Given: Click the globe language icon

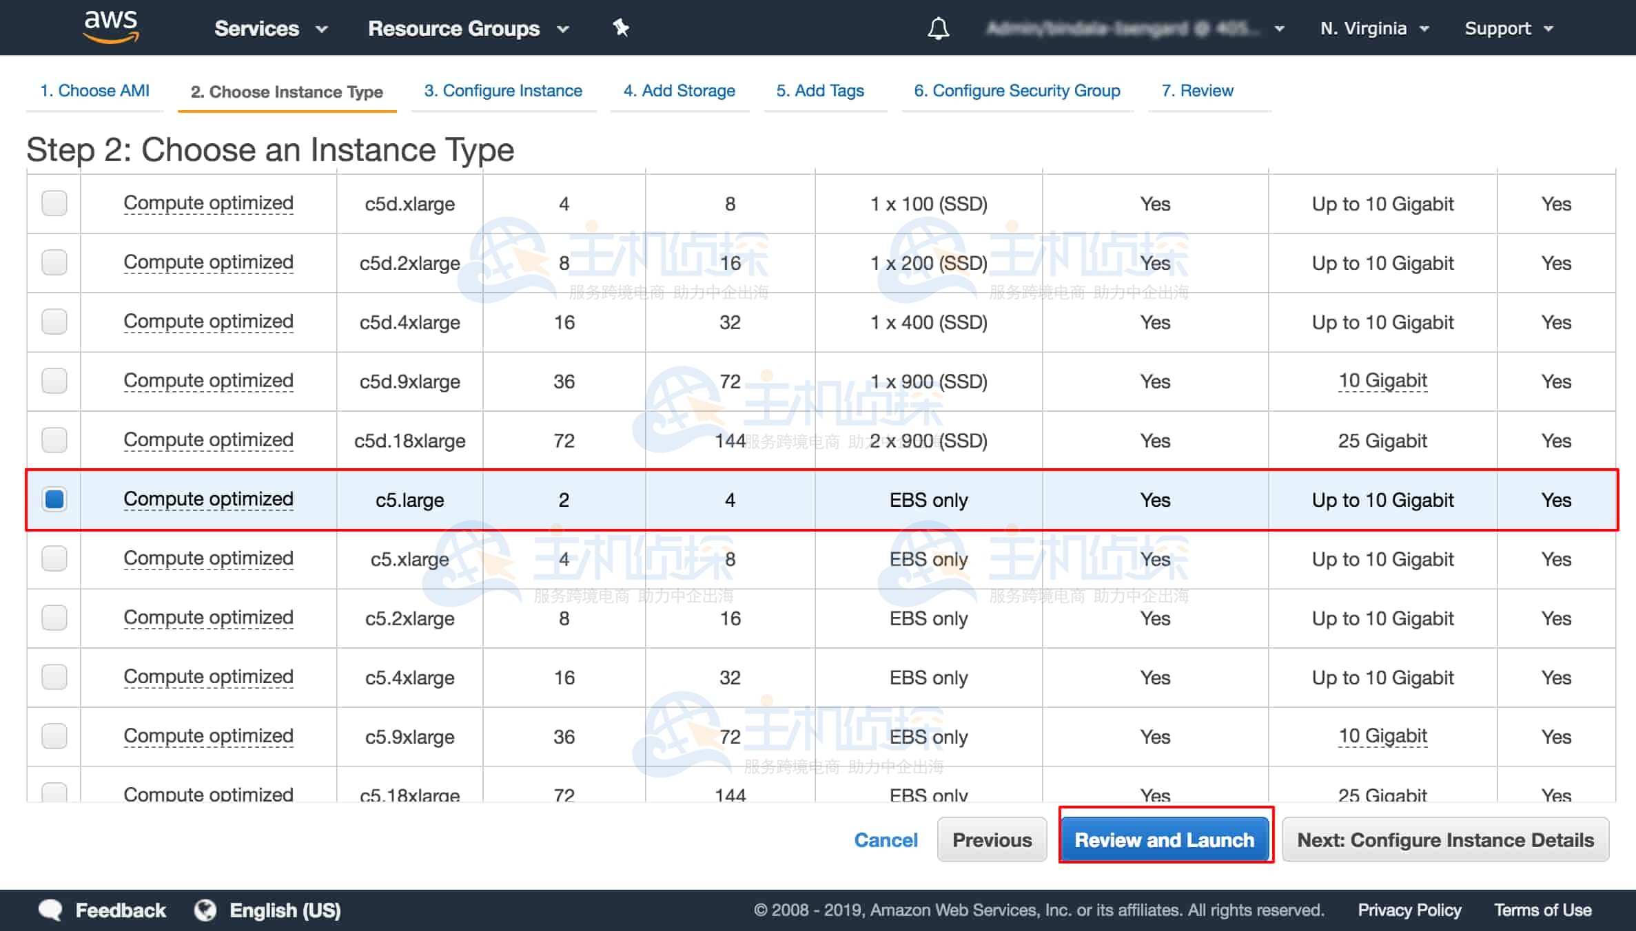Looking at the screenshot, I should click(x=205, y=910).
